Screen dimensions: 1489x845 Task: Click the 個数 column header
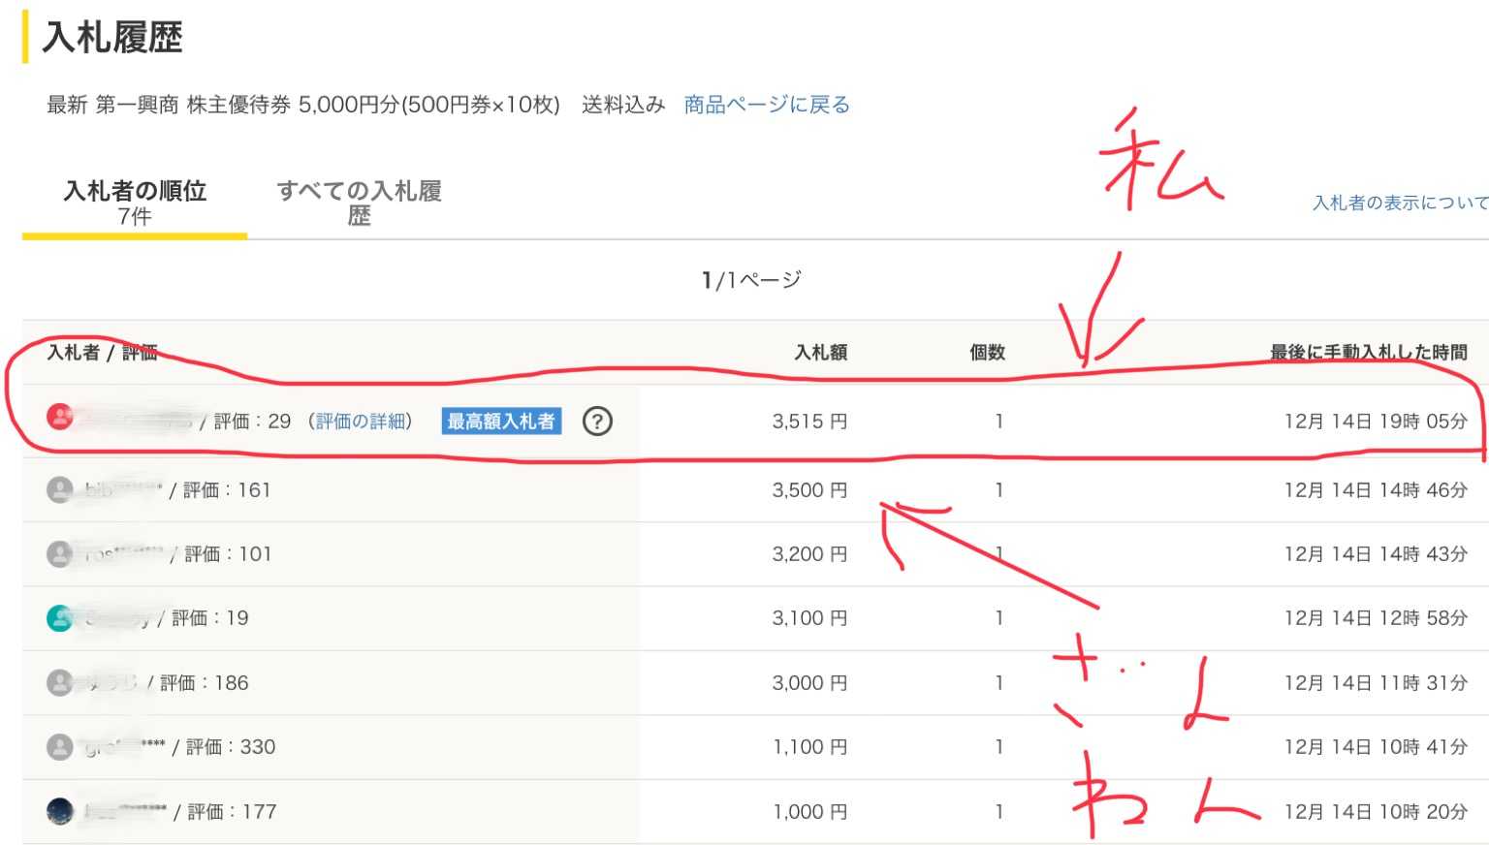coord(987,353)
